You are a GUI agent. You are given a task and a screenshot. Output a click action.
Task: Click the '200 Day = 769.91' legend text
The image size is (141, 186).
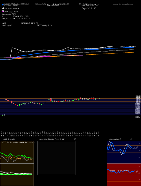[12, 12]
